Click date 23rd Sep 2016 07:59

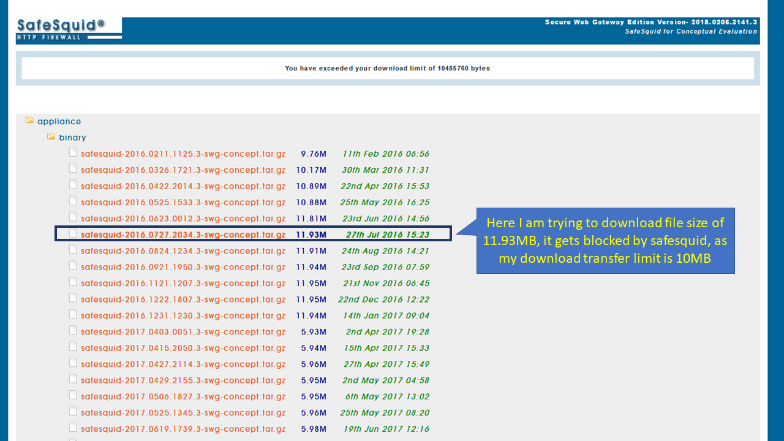385,267
